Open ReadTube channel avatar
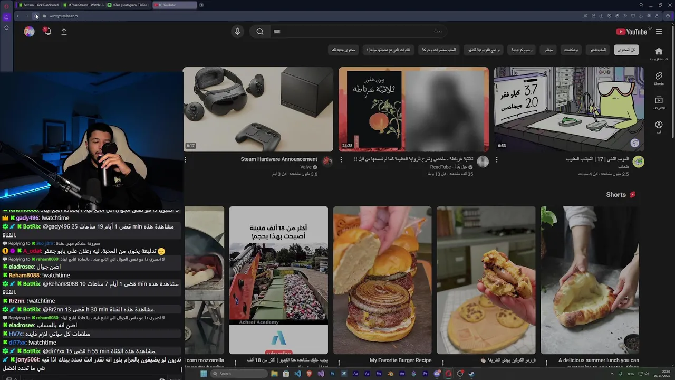Image resolution: width=675 pixels, height=380 pixels. pos(483,161)
